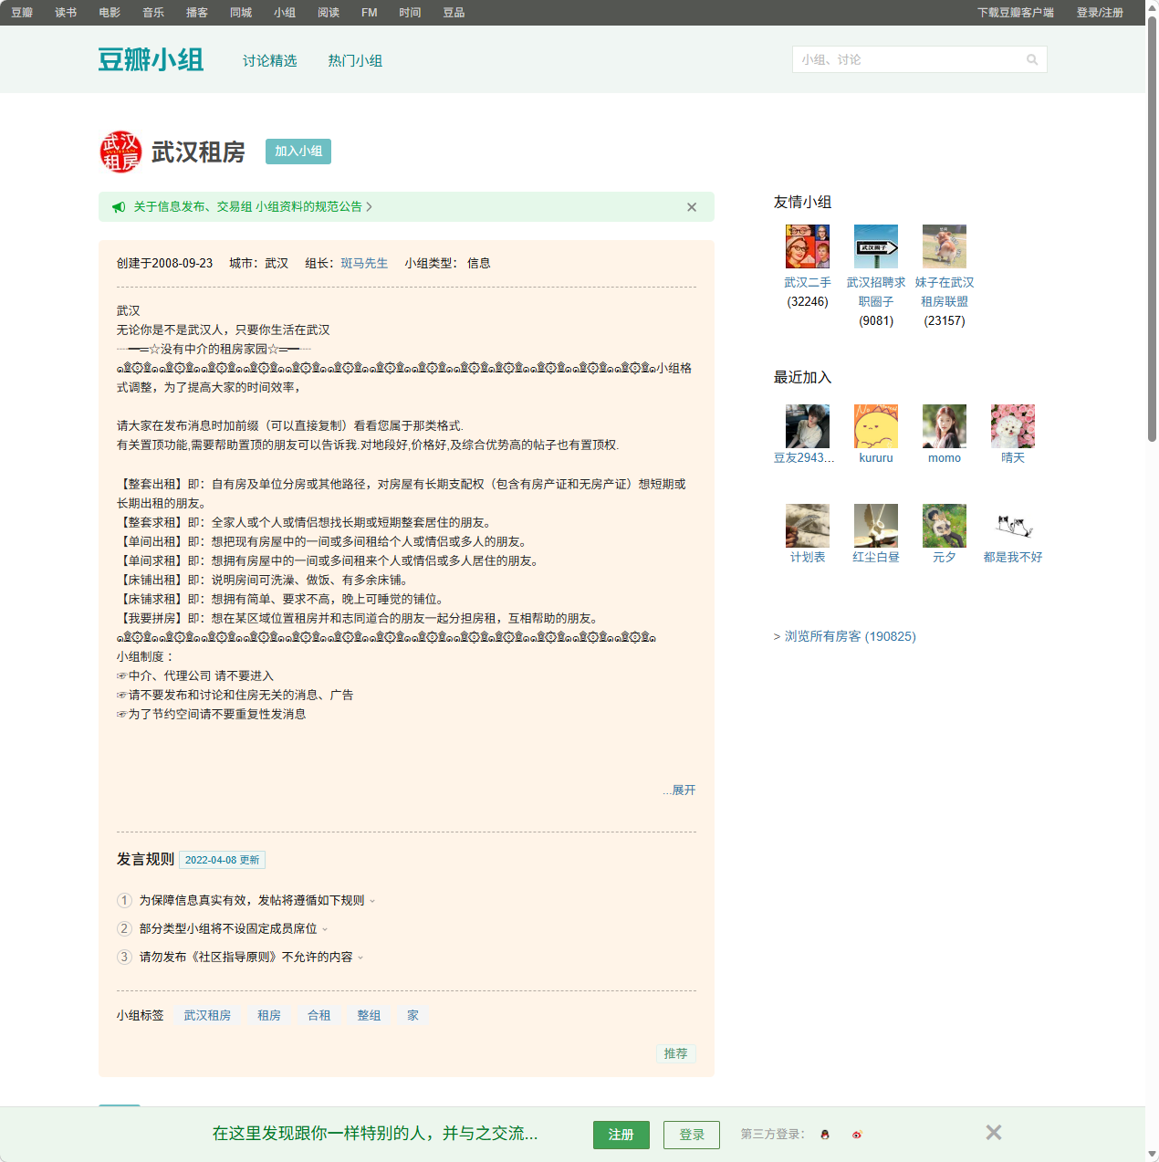The width and height of the screenshot is (1159, 1162).
Task: Open kururu's avatar thumbnail
Action: [x=876, y=425]
